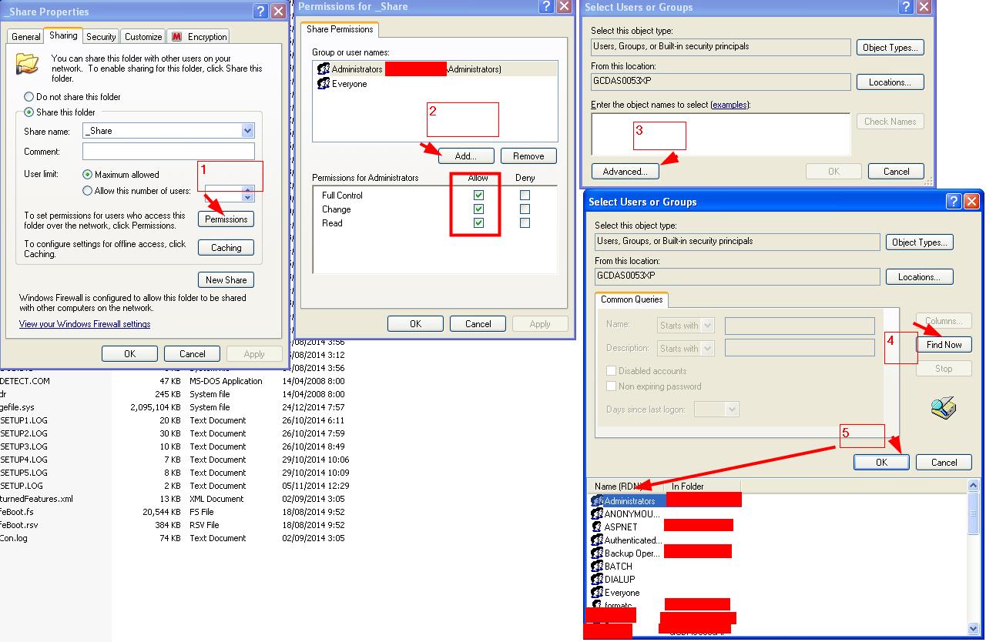Viewport: 986px width, 642px height.
Task: Click the shared folder icon in Sharing tab
Action: click(27, 63)
